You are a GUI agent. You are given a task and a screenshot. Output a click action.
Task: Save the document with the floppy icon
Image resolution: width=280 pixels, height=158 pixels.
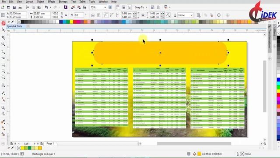tap(14, 7)
